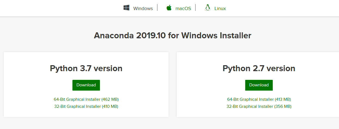This screenshot has height=129, width=339.
Task: Open the macOS installer tab
Action: pos(183,8)
